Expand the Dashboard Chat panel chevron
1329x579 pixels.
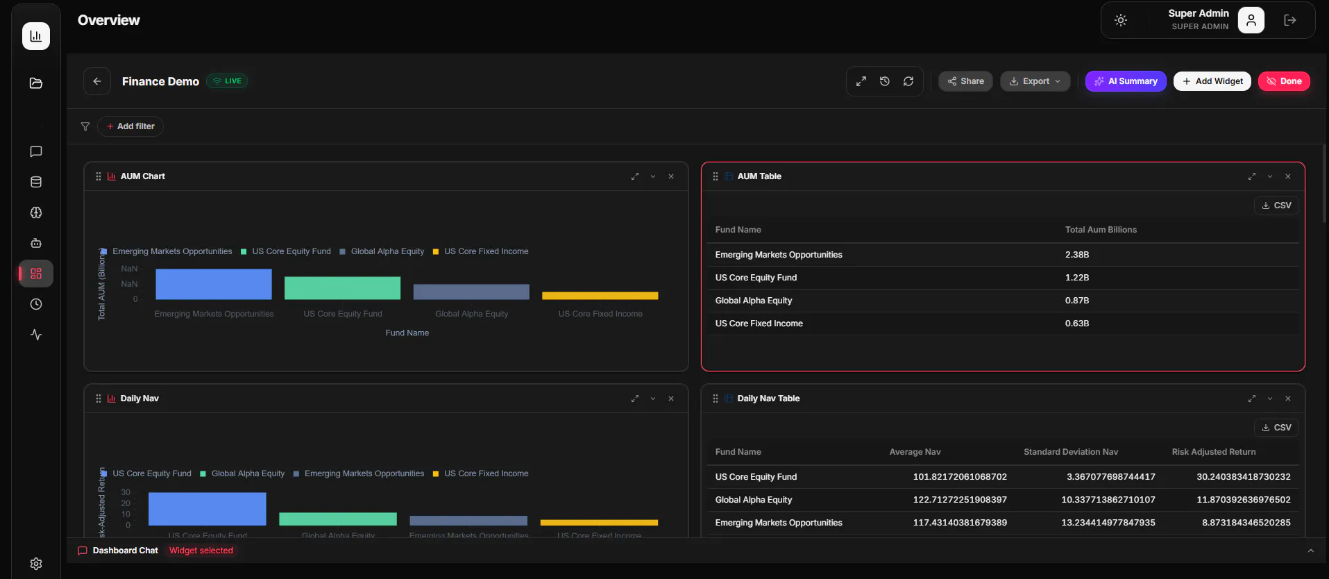[x=1311, y=551]
